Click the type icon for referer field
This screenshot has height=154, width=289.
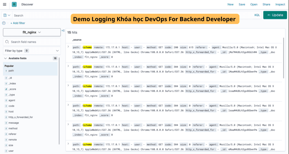pyautogui.click(x=6, y=134)
